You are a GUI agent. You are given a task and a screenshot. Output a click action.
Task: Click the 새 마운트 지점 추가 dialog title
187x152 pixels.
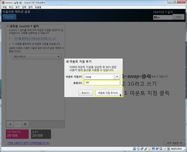(79, 62)
